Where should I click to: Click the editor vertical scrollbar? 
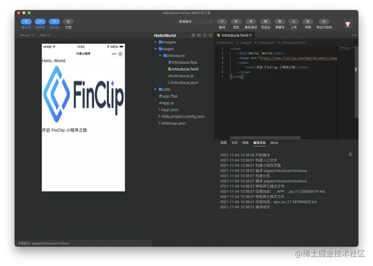[356, 81]
